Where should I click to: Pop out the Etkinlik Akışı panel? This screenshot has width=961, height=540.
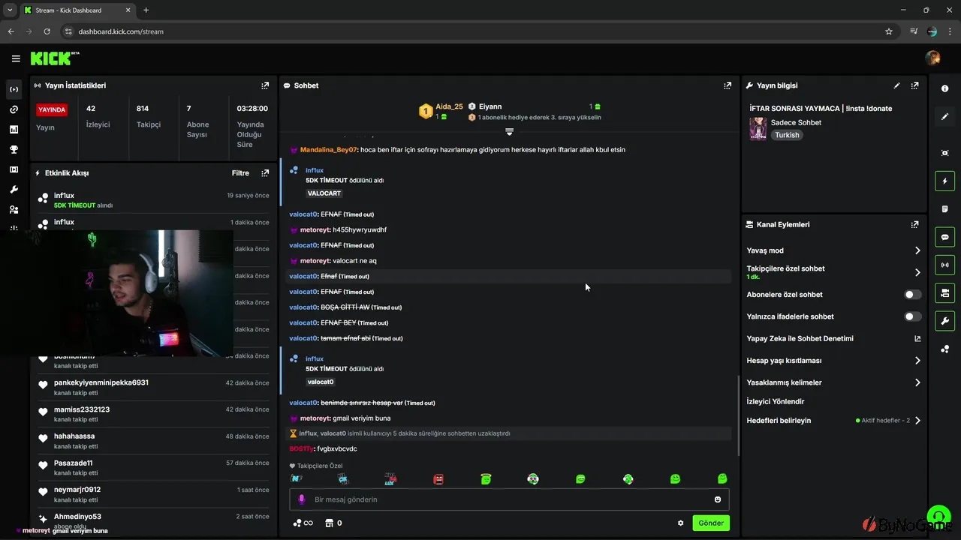click(265, 172)
